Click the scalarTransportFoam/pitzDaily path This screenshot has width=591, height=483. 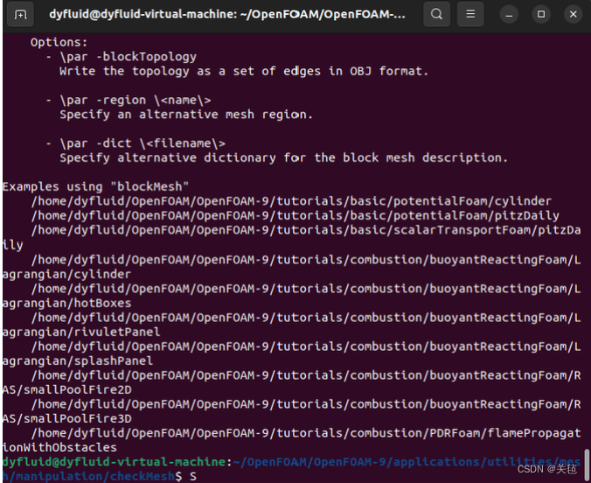(x=306, y=230)
